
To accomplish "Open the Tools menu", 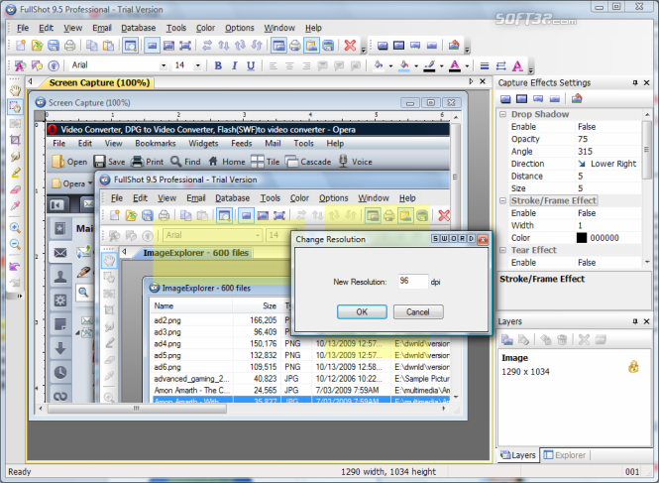I will [176, 28].
